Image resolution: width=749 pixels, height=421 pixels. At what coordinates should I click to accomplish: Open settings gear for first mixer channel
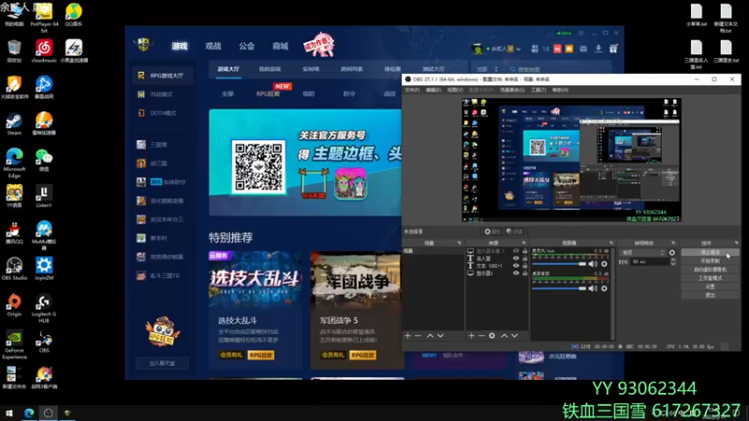pyautogui.click(x=604, y=264)
